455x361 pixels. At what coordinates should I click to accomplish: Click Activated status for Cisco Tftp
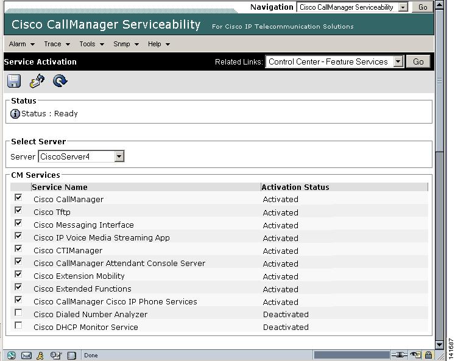[x=281, y=212]
